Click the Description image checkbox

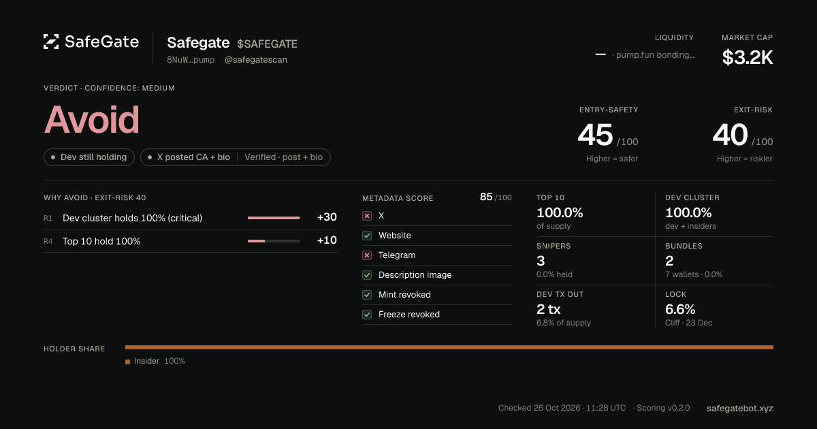[x=367, y=274]
